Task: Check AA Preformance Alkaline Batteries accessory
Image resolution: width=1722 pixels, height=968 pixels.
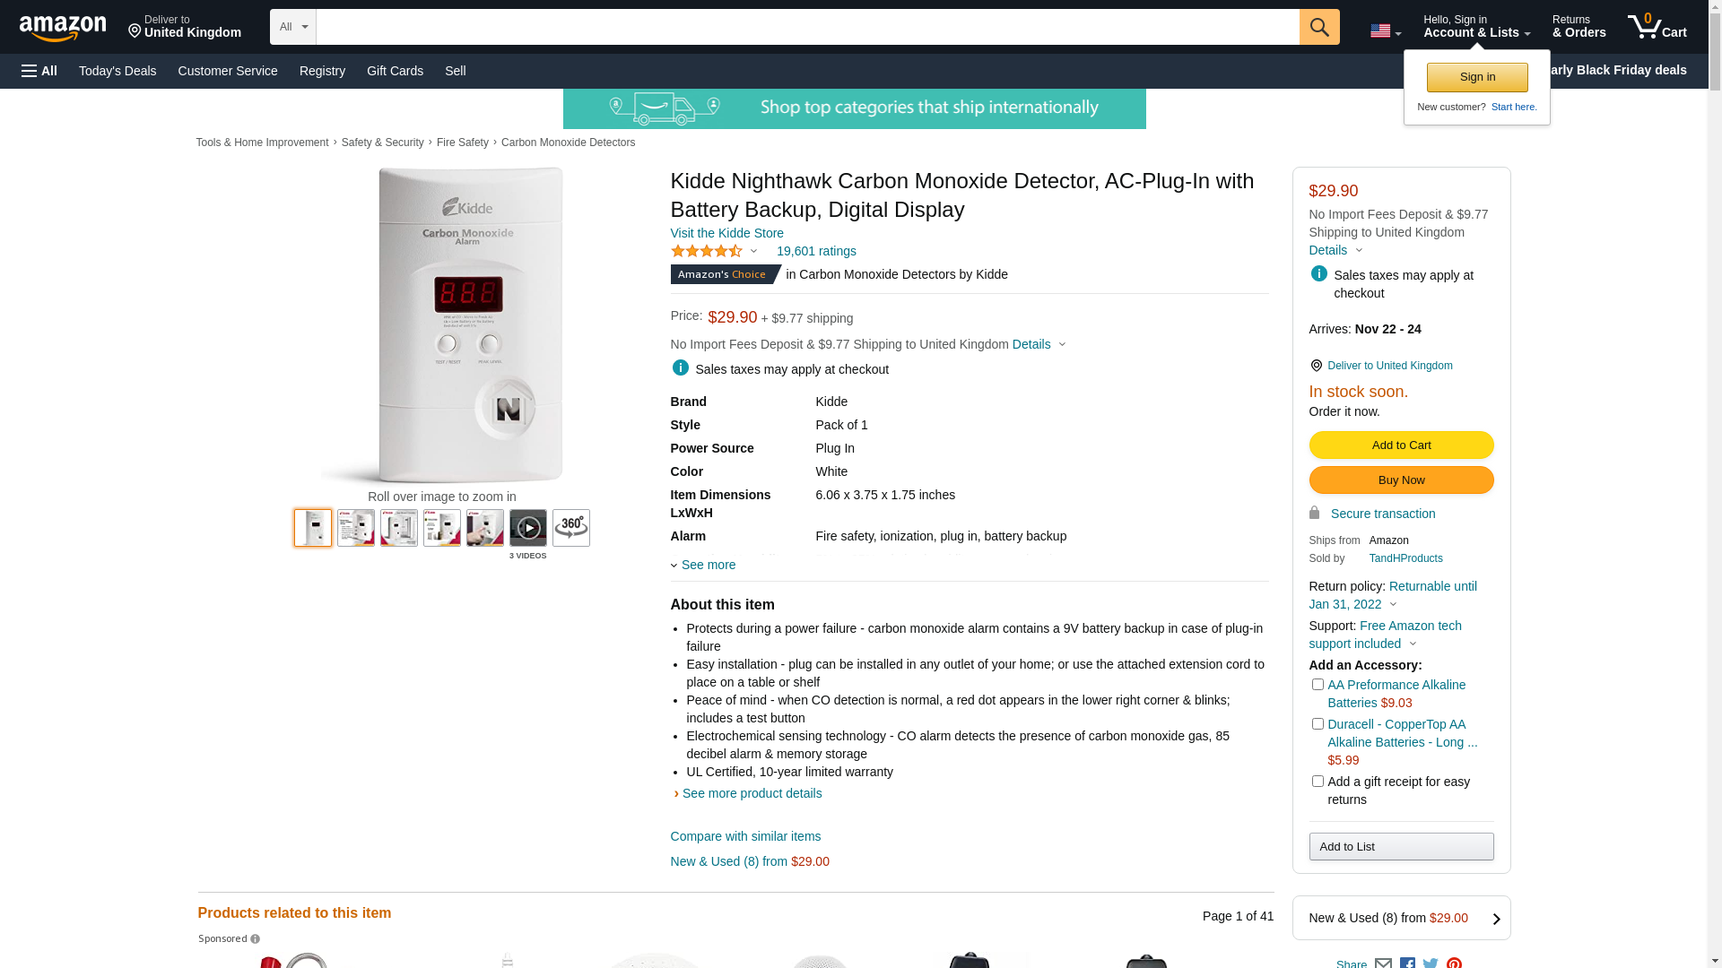Action: tap(1318, 685)
